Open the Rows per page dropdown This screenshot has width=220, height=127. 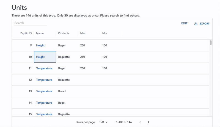tap(103, 122)
